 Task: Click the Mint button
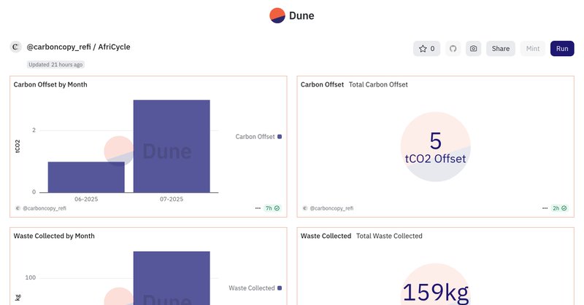click(533, 49)
